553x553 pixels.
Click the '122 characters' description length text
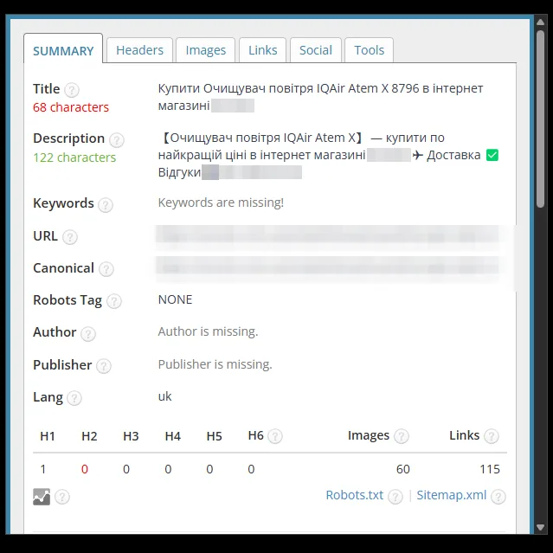74,158
